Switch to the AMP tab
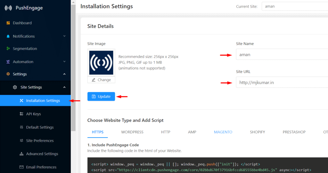The height and width of the screenshot is (173, 328). (192, 132)
